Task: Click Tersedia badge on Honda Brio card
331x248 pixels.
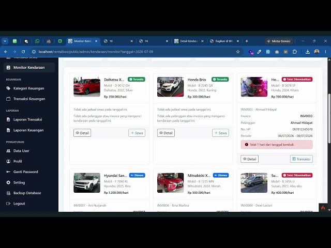Action: point(220,79)
